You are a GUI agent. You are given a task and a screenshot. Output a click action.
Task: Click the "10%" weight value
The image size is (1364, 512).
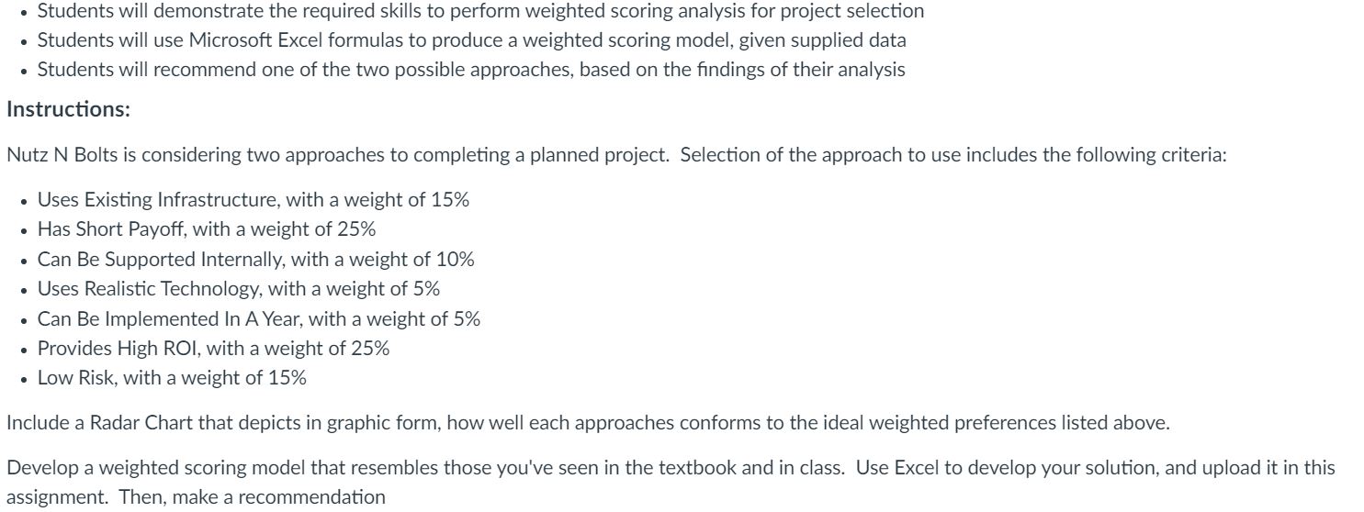[x=457, y=260]
